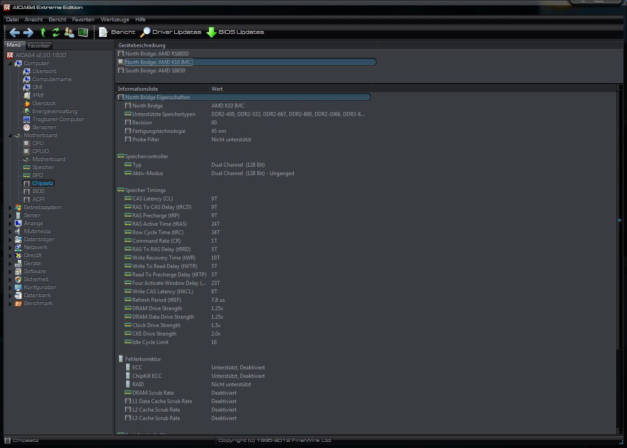Click BIOS Updates in the toolbar
The width and height of the screenshot is (627, 448).
(x=235, y=32)
